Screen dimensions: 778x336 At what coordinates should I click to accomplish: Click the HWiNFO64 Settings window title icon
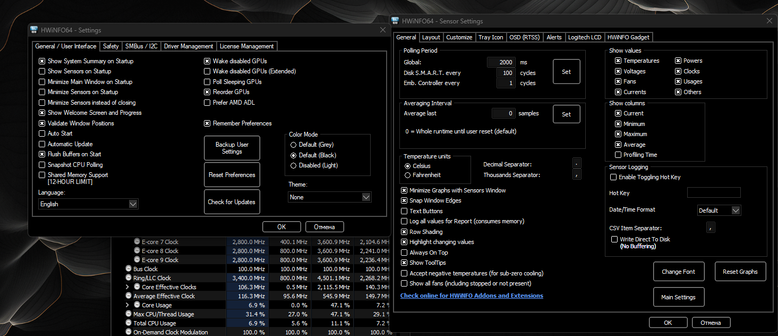[x=34, y=30]
